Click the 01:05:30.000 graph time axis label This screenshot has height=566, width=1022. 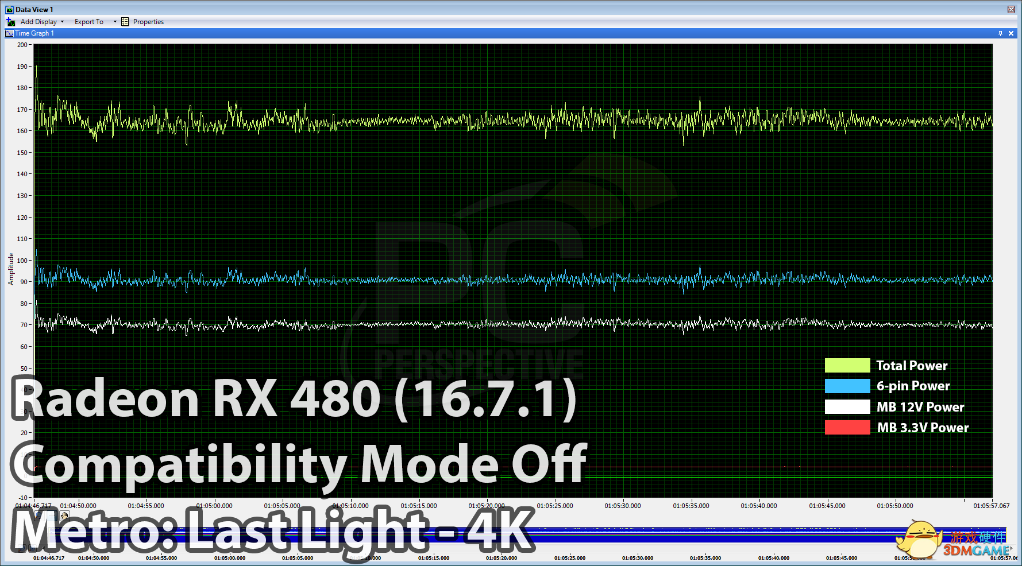623,506
